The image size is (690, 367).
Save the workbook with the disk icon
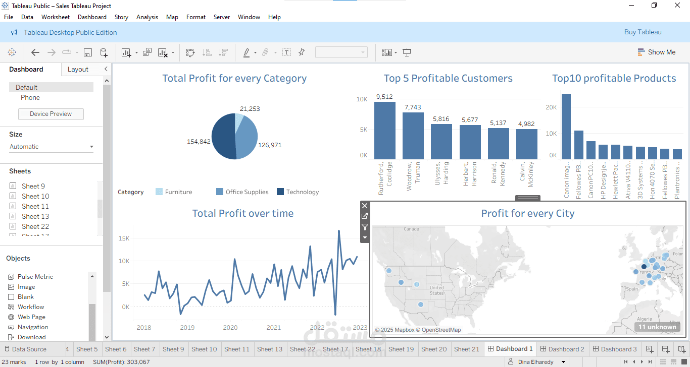tap(87, 52)
